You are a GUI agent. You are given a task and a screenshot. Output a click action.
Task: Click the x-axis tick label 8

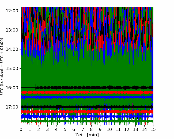[92, 129]
